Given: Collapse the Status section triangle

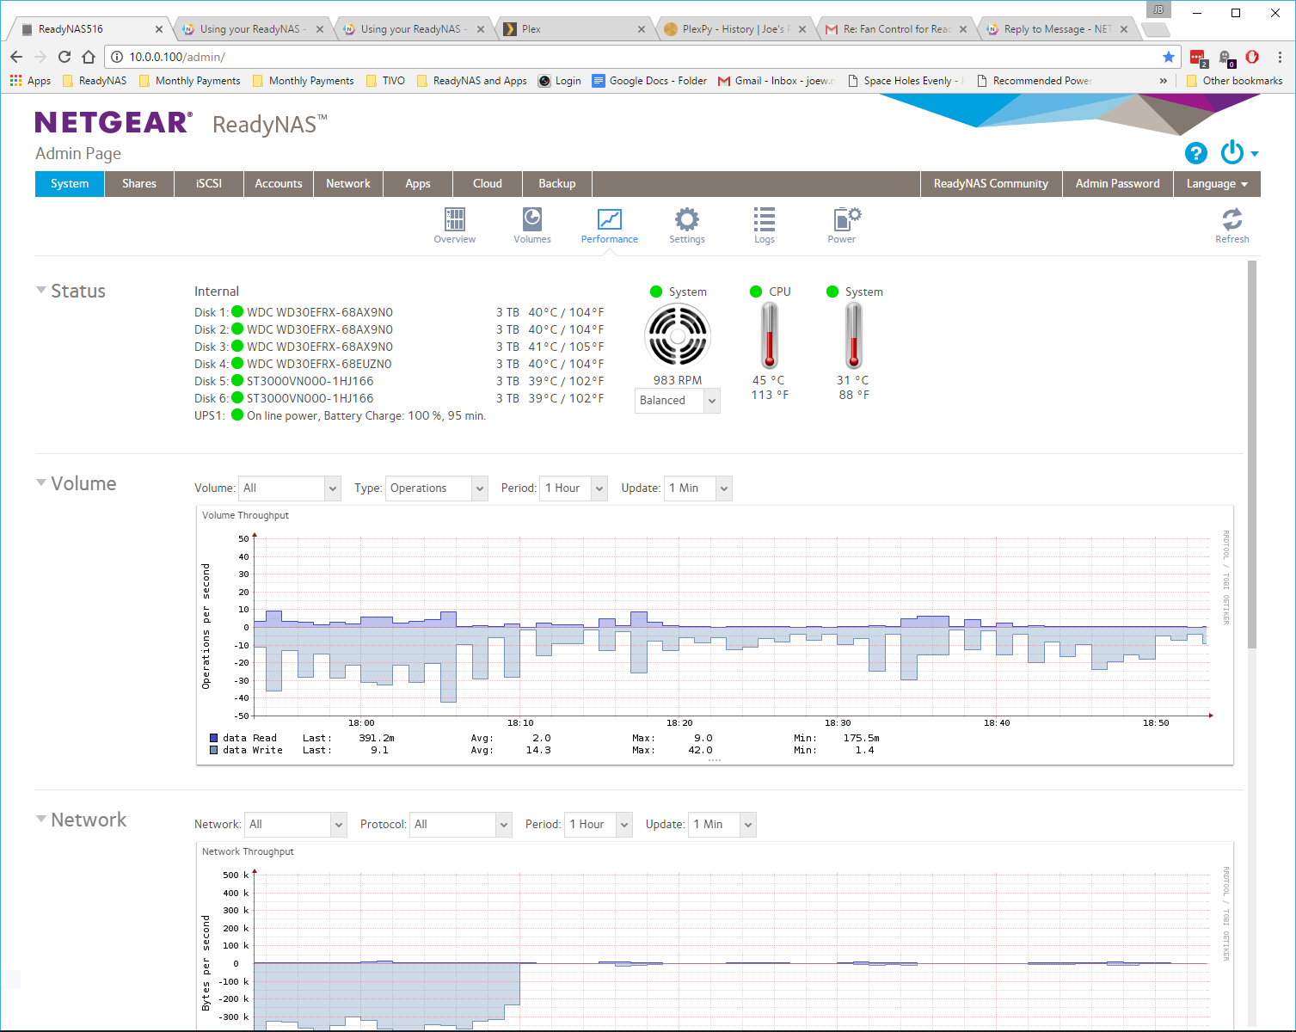Looking at the screenshot, I should (40, 290).
